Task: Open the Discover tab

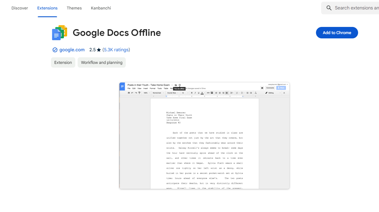Action: pos(20,8)
